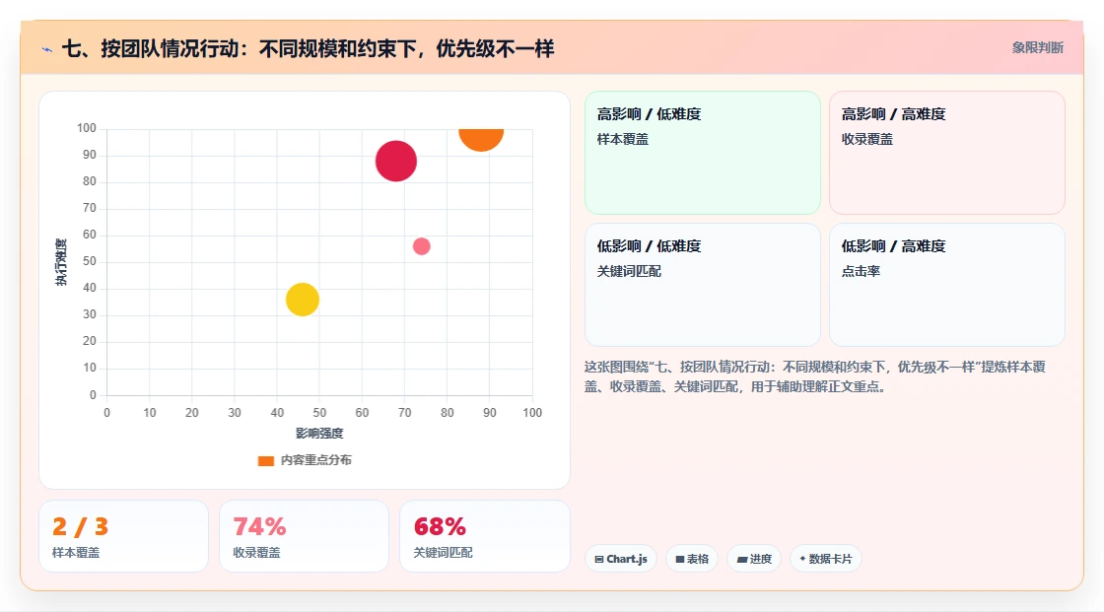
Task: Click the 数据卡片 tag chip
Action: pyautogui.click(x=825, y=559)
